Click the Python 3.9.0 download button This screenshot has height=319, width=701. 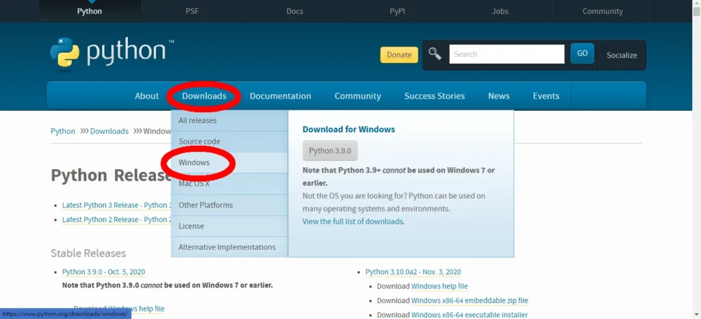coord(330,151)
